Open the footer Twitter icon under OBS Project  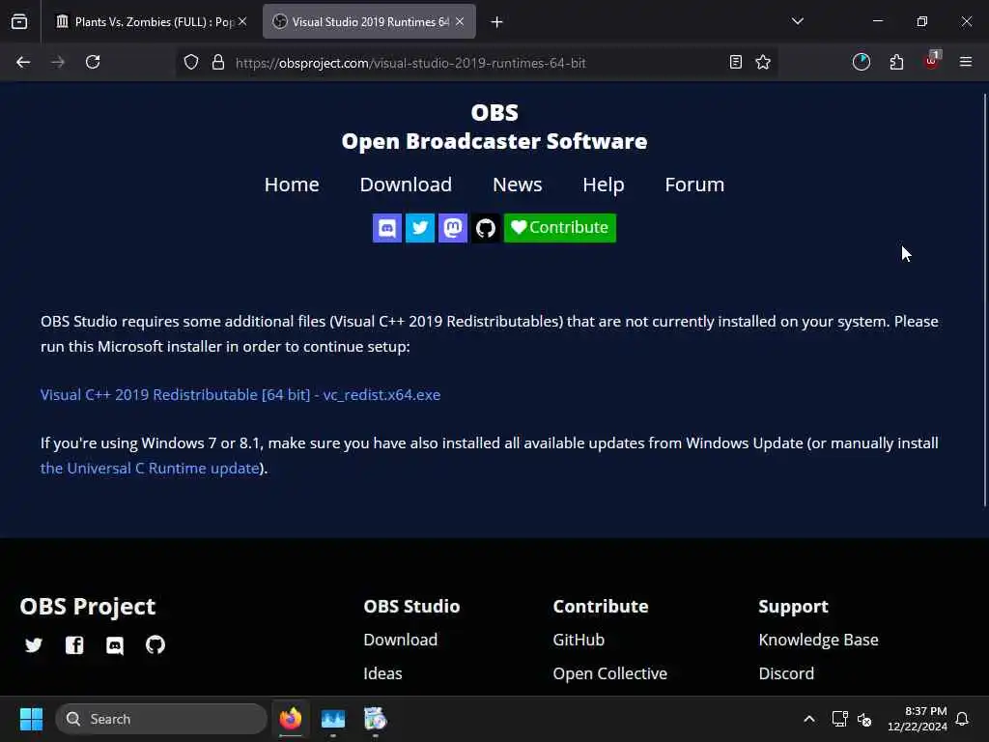click(34, 644)
